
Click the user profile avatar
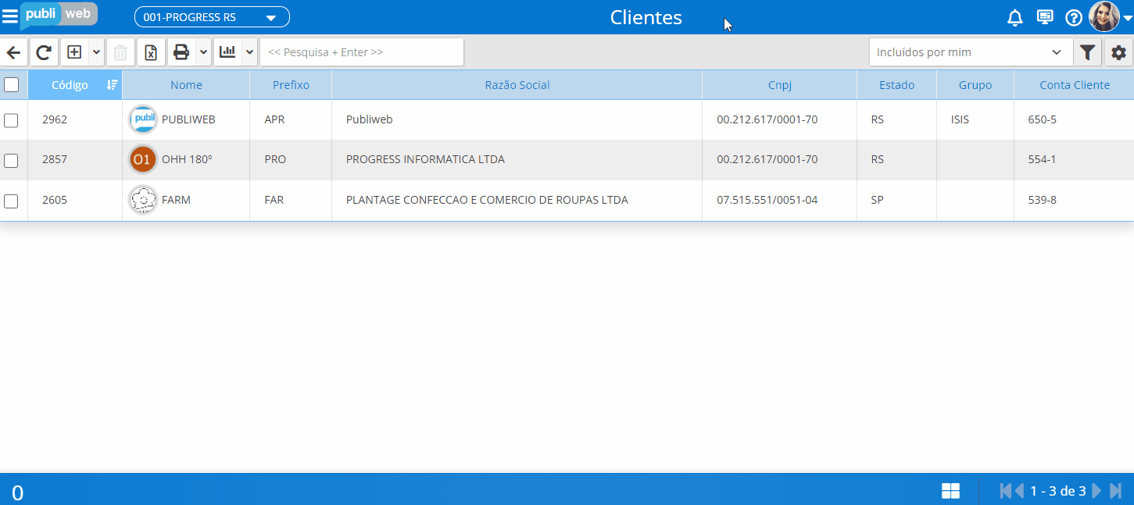click(1104, 16)
